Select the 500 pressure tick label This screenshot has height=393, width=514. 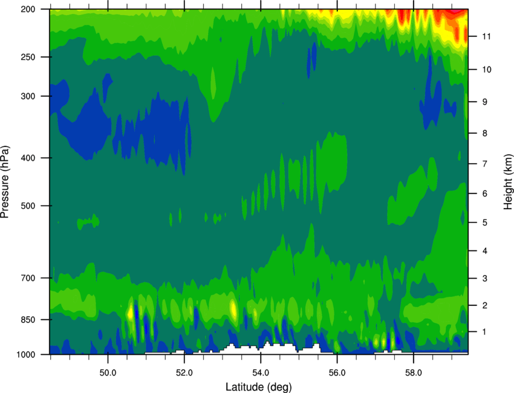(x=28, y=206)
